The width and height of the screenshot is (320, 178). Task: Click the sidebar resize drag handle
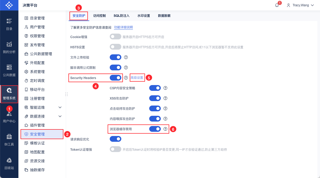[66, 94]
